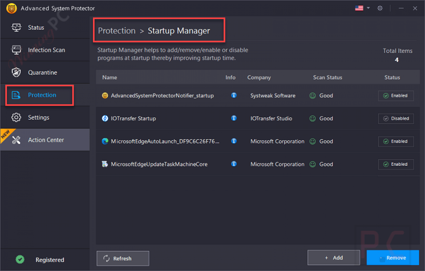
Task: Click the AdvancedSystemProtectorNotifier program icon
Action: 105,96
